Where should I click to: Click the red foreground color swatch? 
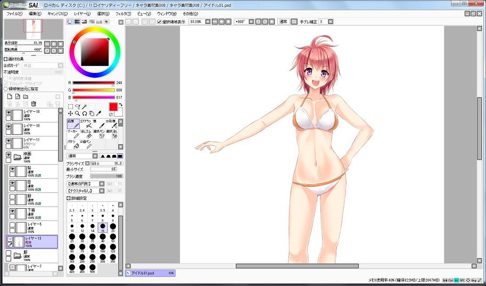tap(113, 107)
